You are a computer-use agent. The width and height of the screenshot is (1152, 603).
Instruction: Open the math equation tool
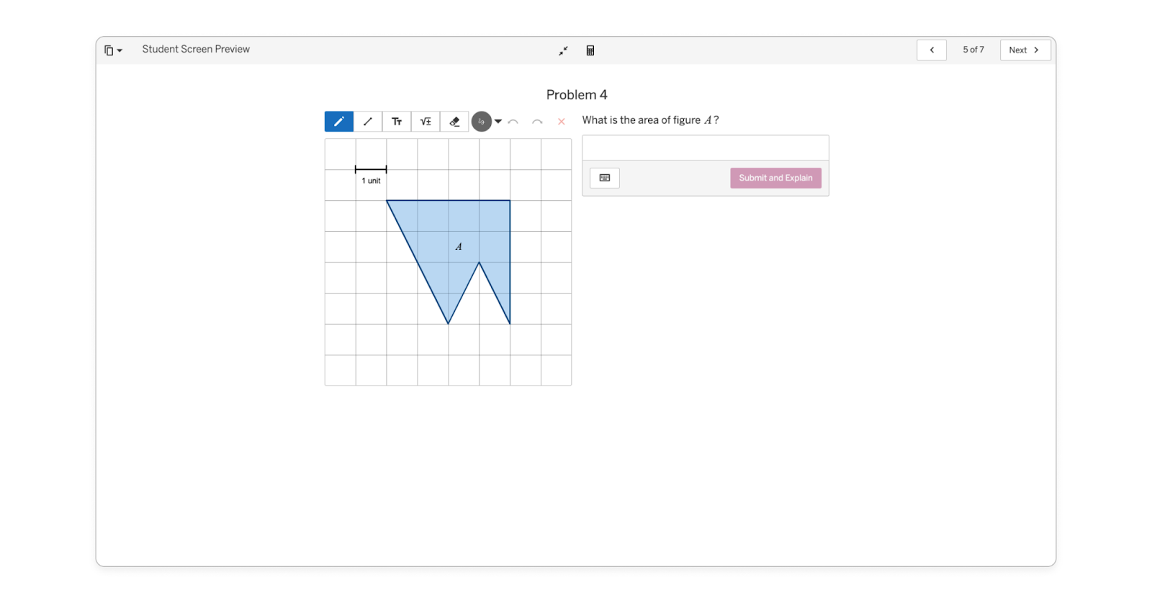tap(425, 121)
